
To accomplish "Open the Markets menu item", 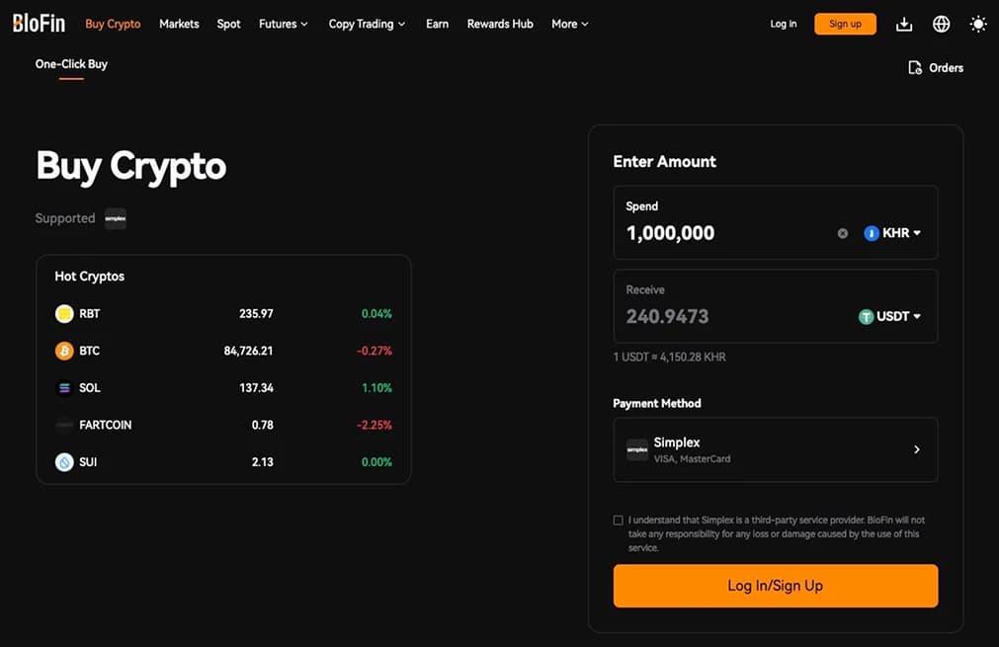I will [179, 24].
